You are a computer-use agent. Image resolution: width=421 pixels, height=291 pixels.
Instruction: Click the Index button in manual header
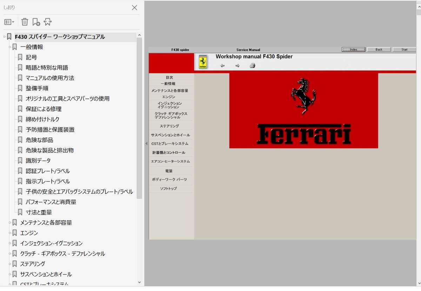click(353, 50)
